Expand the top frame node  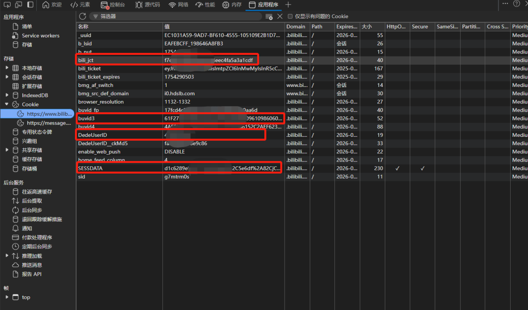7,297
